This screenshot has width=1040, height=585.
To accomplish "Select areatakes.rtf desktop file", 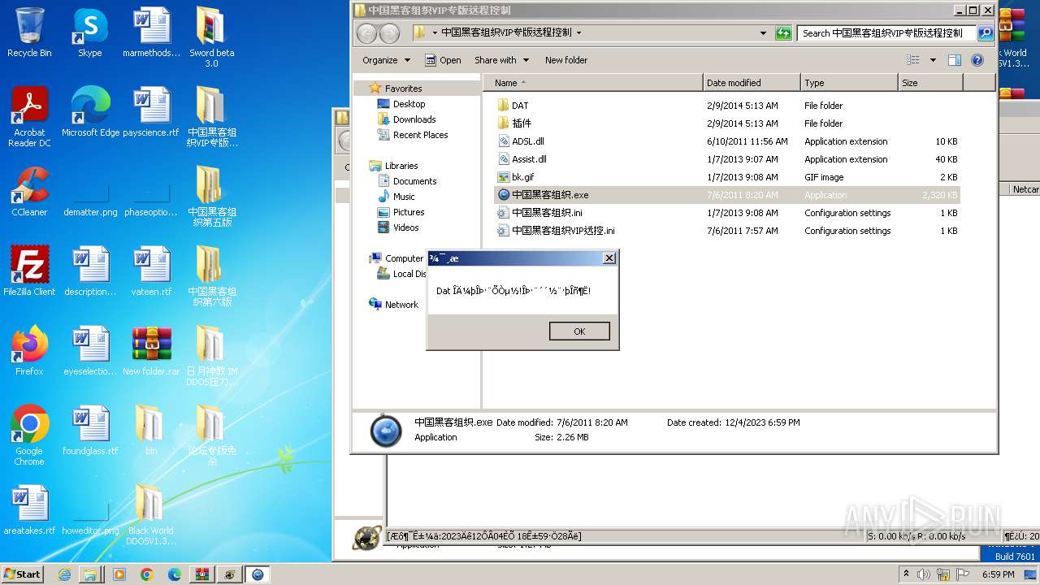I will 29,510.
